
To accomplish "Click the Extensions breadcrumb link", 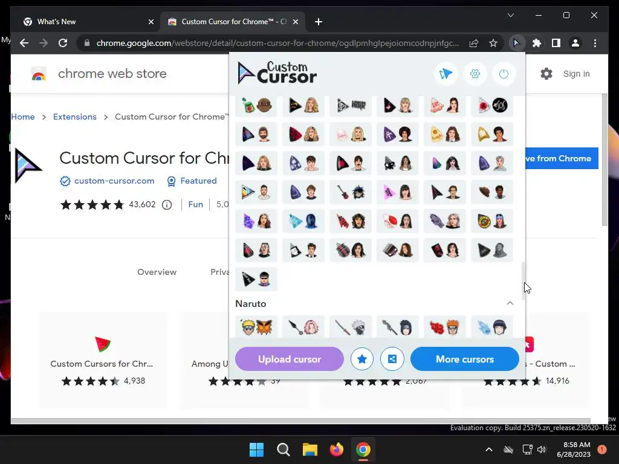I will (x=74, y=117).
